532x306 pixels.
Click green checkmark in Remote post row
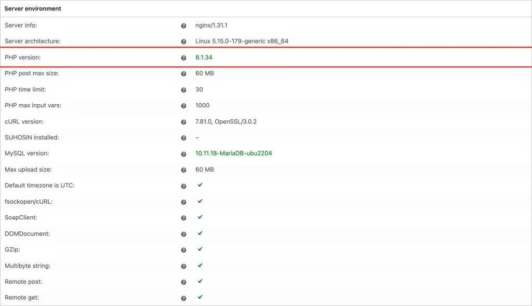[200, 281]
